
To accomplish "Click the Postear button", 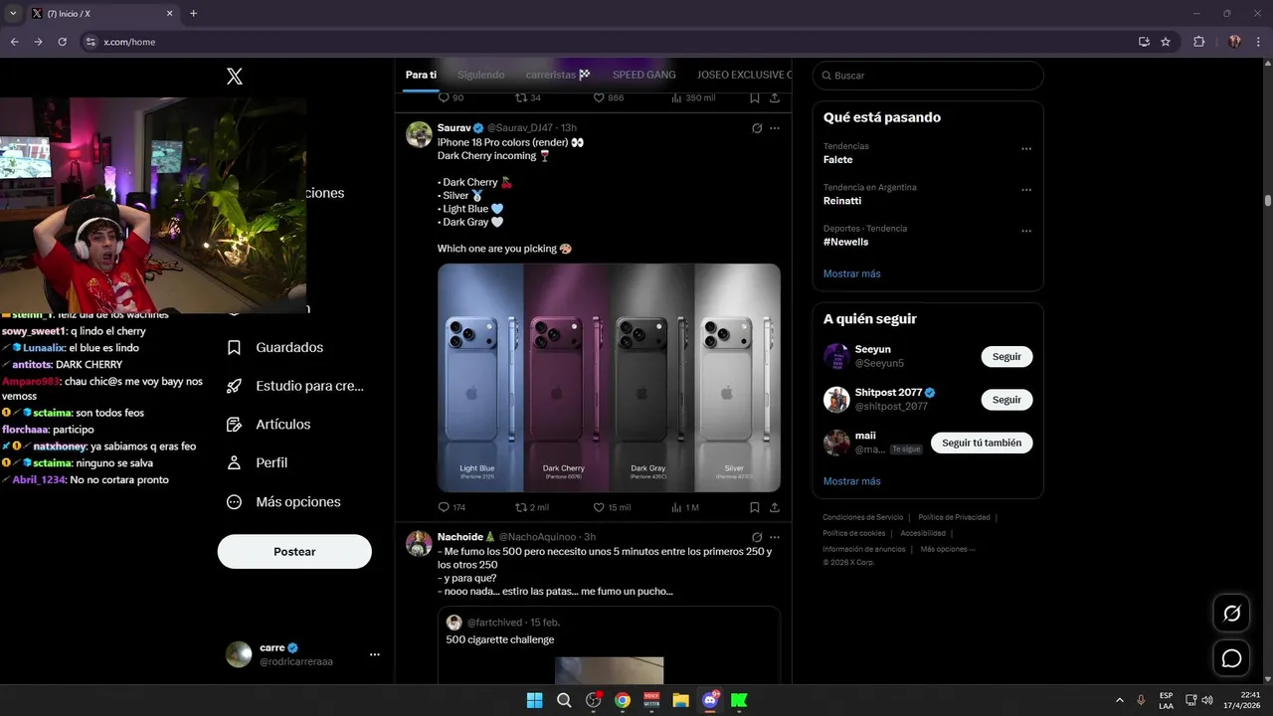I will tap(294, 552).
